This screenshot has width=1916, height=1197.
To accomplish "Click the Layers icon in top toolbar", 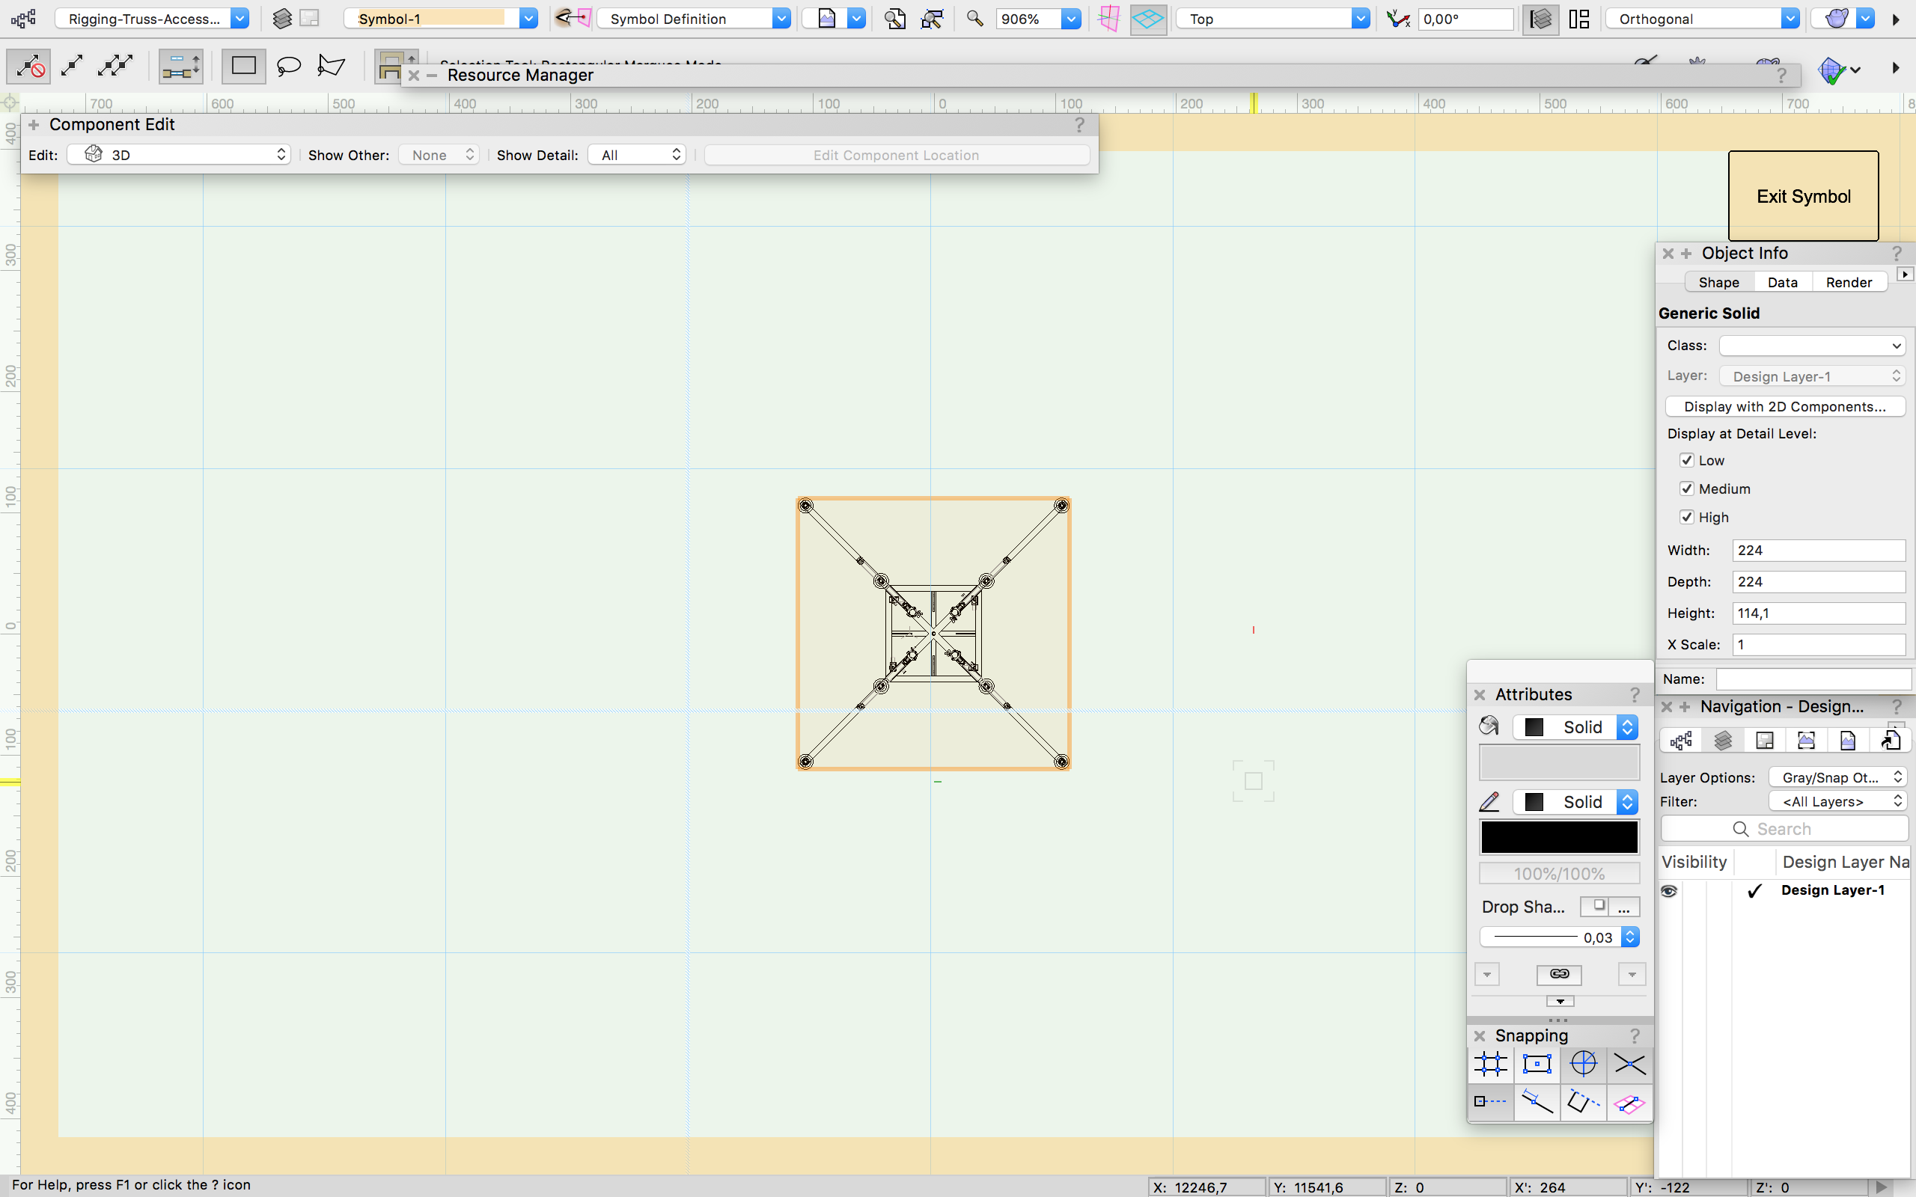I will (x=282, y=19).
